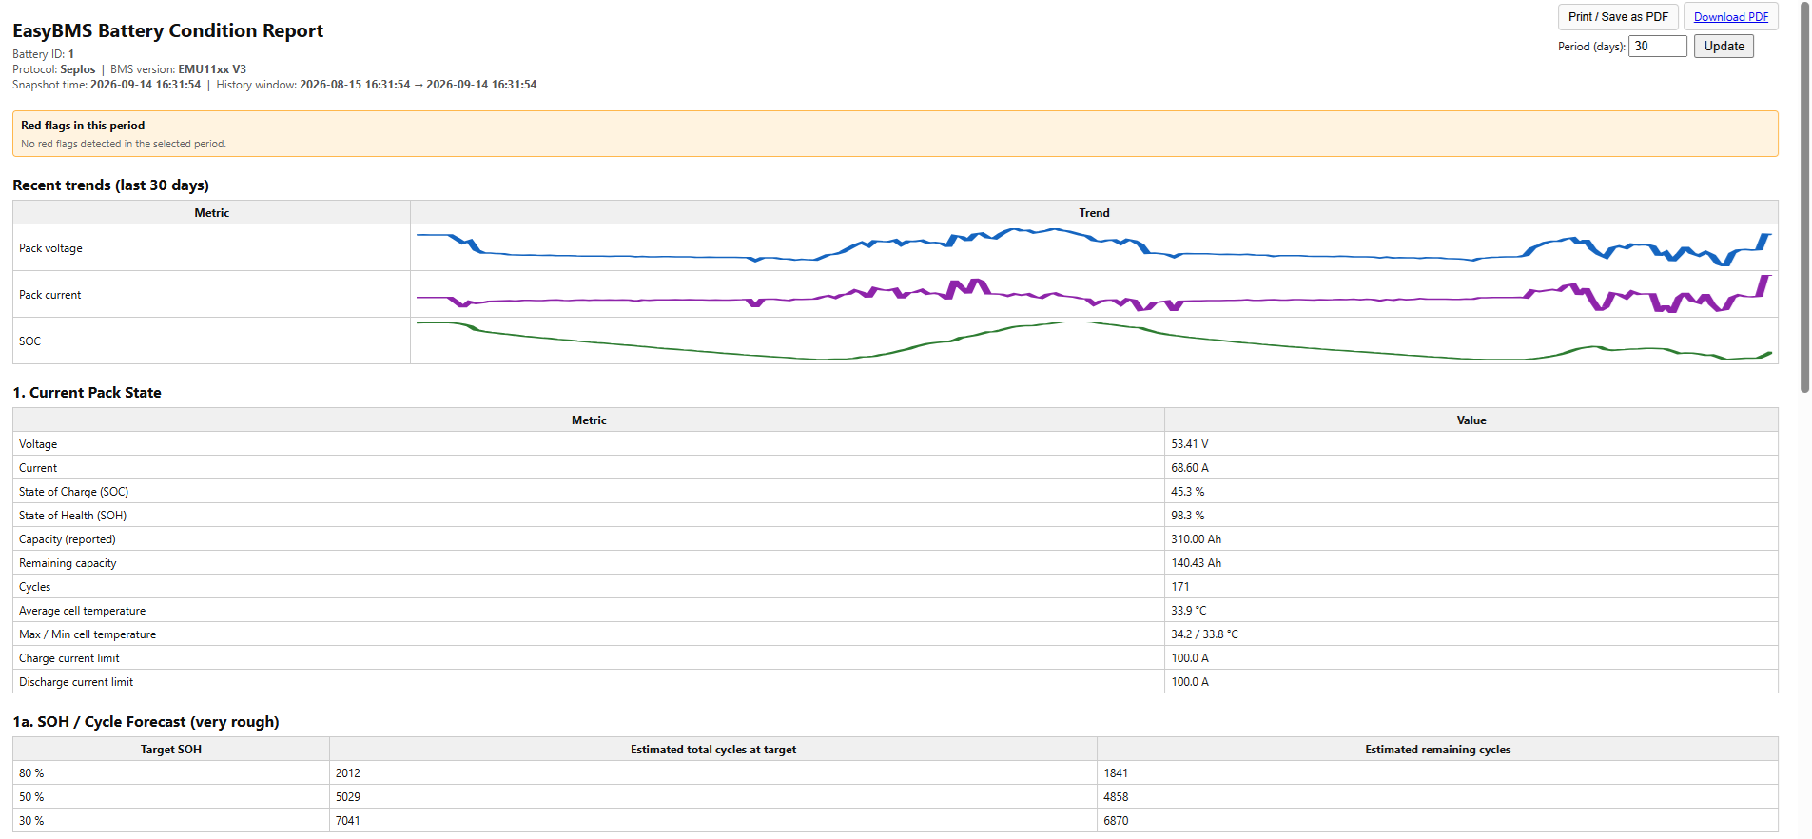Viewport: 1812px width, 839px height.
Task: Click the Discharge current limit row label
Action: (76, 682)
